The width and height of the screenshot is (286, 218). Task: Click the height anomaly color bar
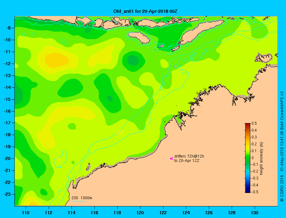pos(248,158)
